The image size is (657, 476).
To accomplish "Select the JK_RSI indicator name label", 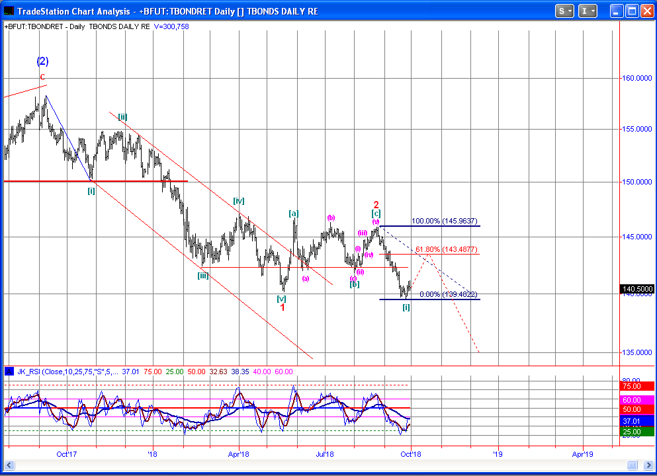I will (x=68, y=372).
